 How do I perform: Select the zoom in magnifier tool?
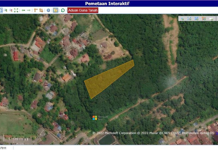pos(6,10)
